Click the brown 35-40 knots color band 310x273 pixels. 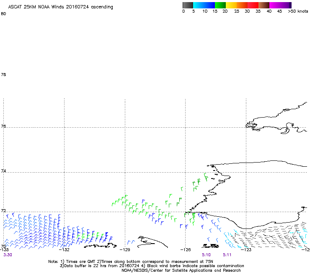(x=264, y=5)
